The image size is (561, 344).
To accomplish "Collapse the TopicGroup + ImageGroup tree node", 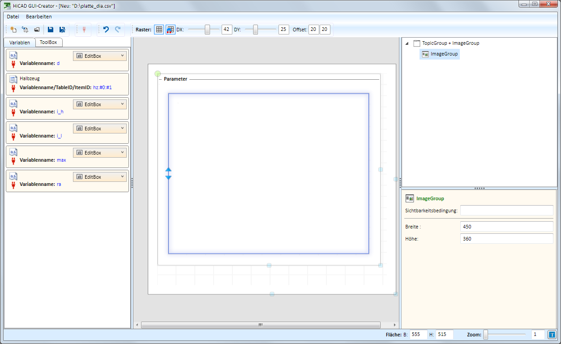I will (x=407, y=43).
